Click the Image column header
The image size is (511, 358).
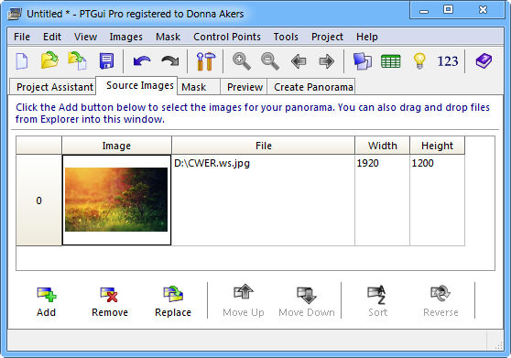pyautogui.click(x=116, y=146)
